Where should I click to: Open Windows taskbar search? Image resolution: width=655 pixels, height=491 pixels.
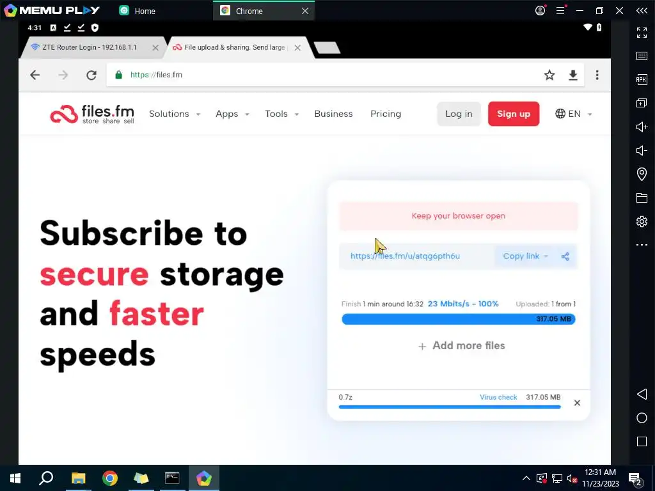tap(46, 478)
